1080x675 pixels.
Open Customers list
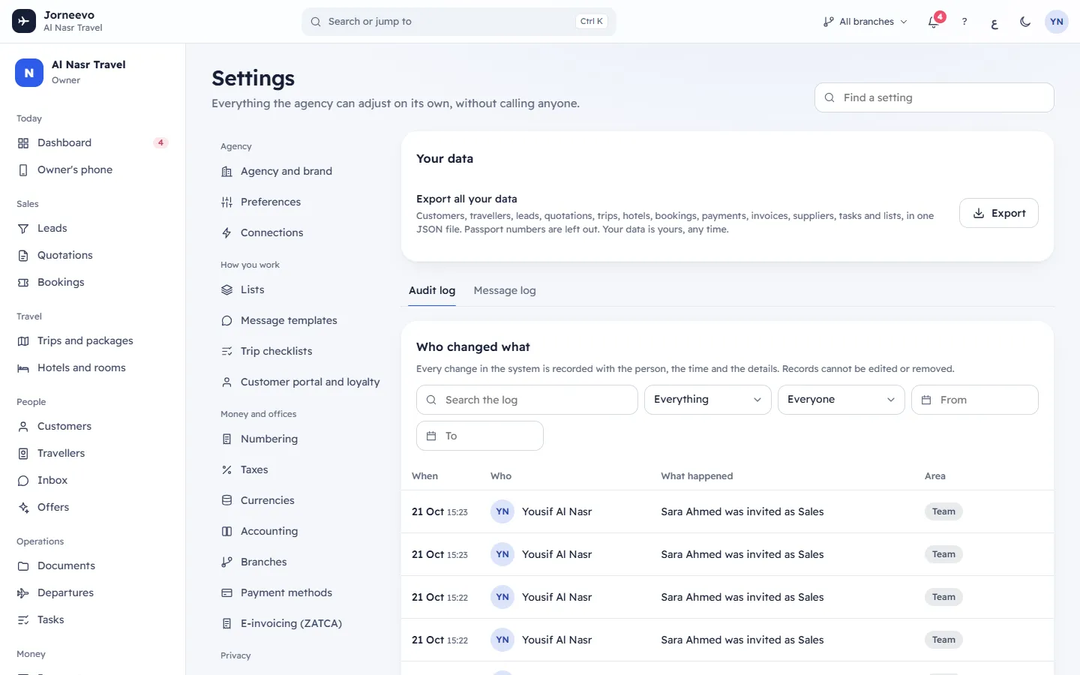(93, 426)
